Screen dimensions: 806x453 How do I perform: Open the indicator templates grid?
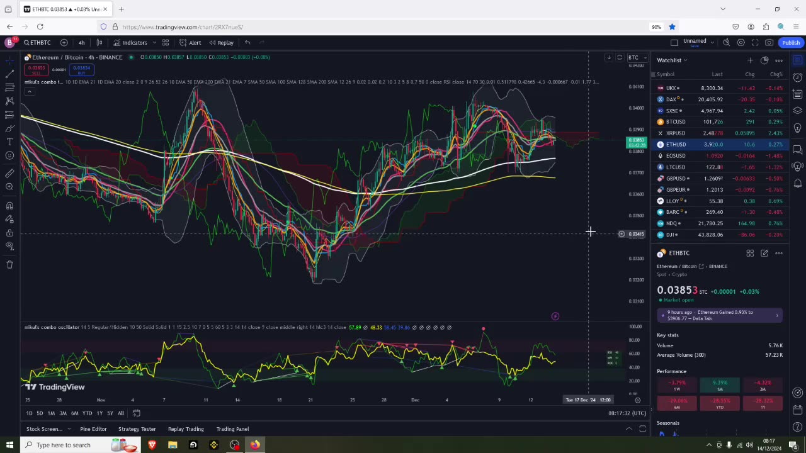pos(166,43)
